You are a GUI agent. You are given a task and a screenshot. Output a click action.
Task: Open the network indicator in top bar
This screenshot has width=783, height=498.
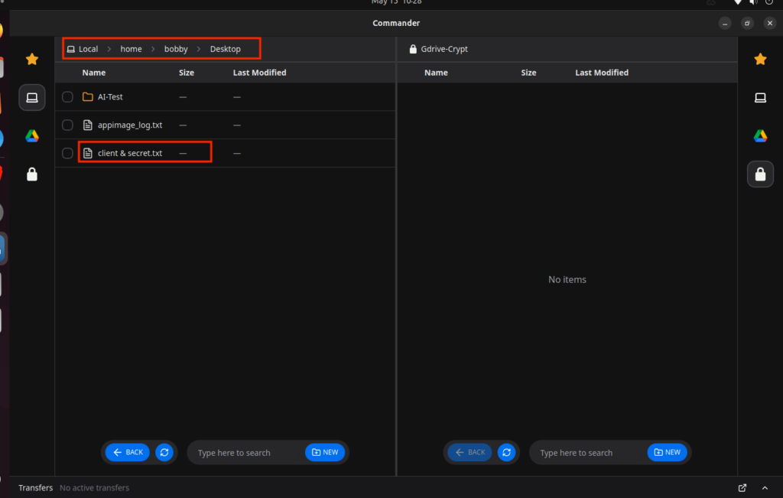pos(738,2)
